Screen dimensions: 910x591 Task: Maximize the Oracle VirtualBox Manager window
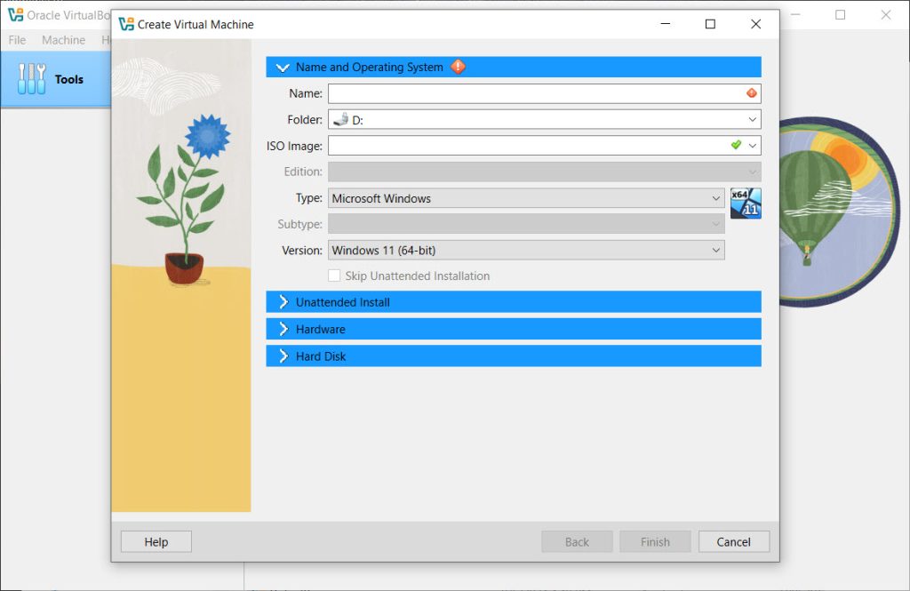(x=841, y=14)
